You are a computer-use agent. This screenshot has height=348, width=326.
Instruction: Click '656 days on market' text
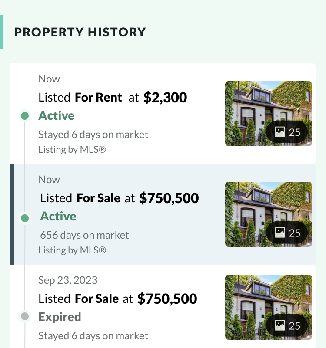click(84, 235)
